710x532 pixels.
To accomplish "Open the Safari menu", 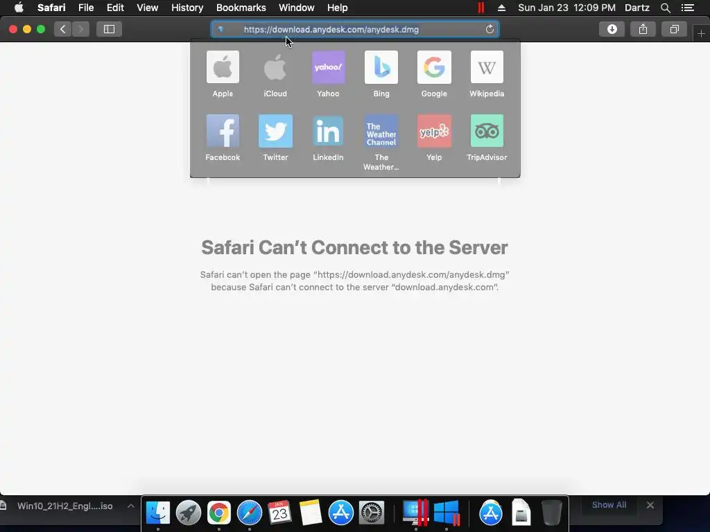I will [51, 8].
